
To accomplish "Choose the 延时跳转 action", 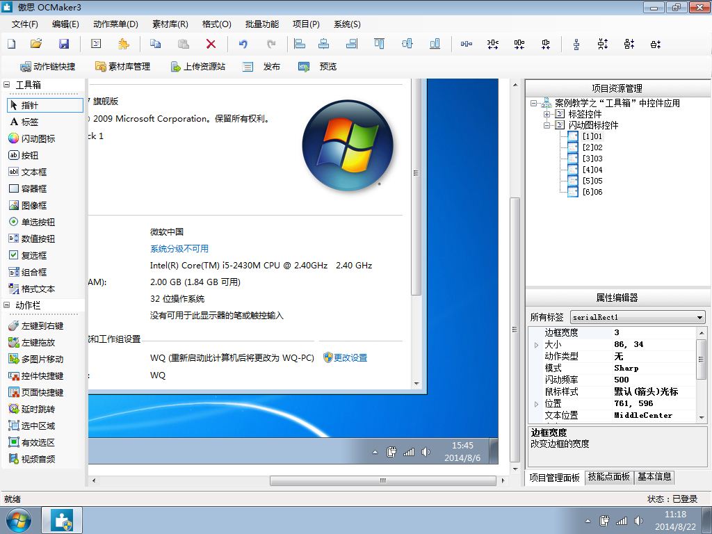I will coord(32,409).
